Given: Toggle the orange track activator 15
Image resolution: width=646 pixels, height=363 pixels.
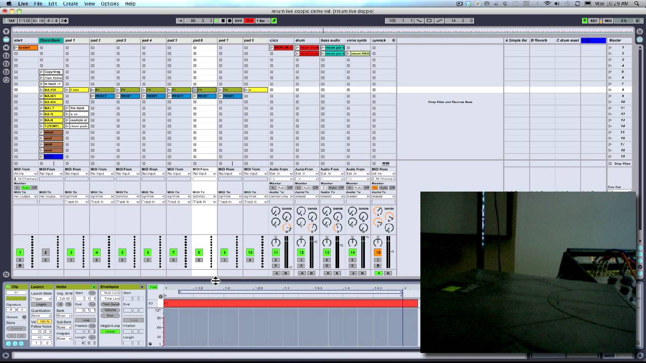Looking at the screenshot, I should coord(378,252).
